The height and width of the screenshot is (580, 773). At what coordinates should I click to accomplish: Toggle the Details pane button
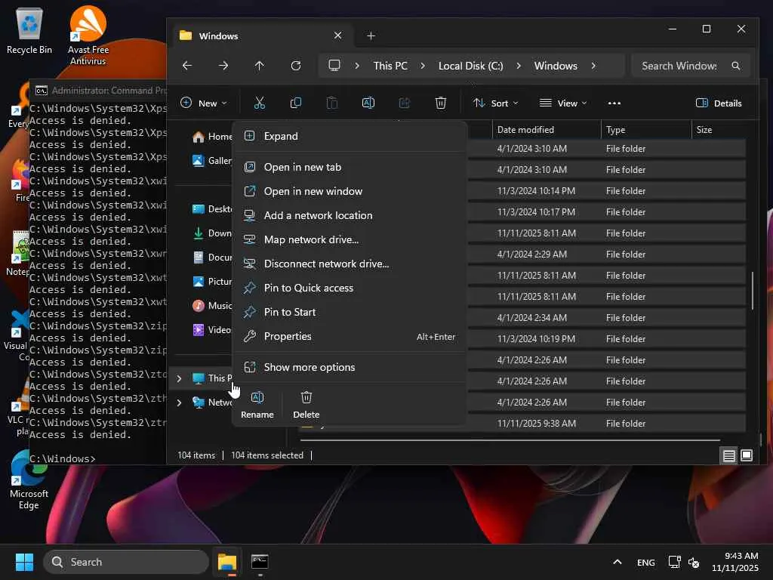719,103
